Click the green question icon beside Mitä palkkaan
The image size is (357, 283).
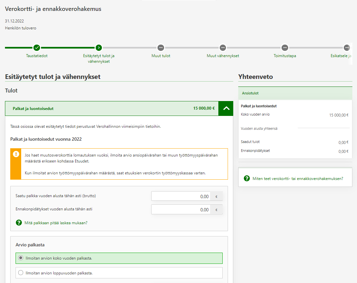click(19, 223)
